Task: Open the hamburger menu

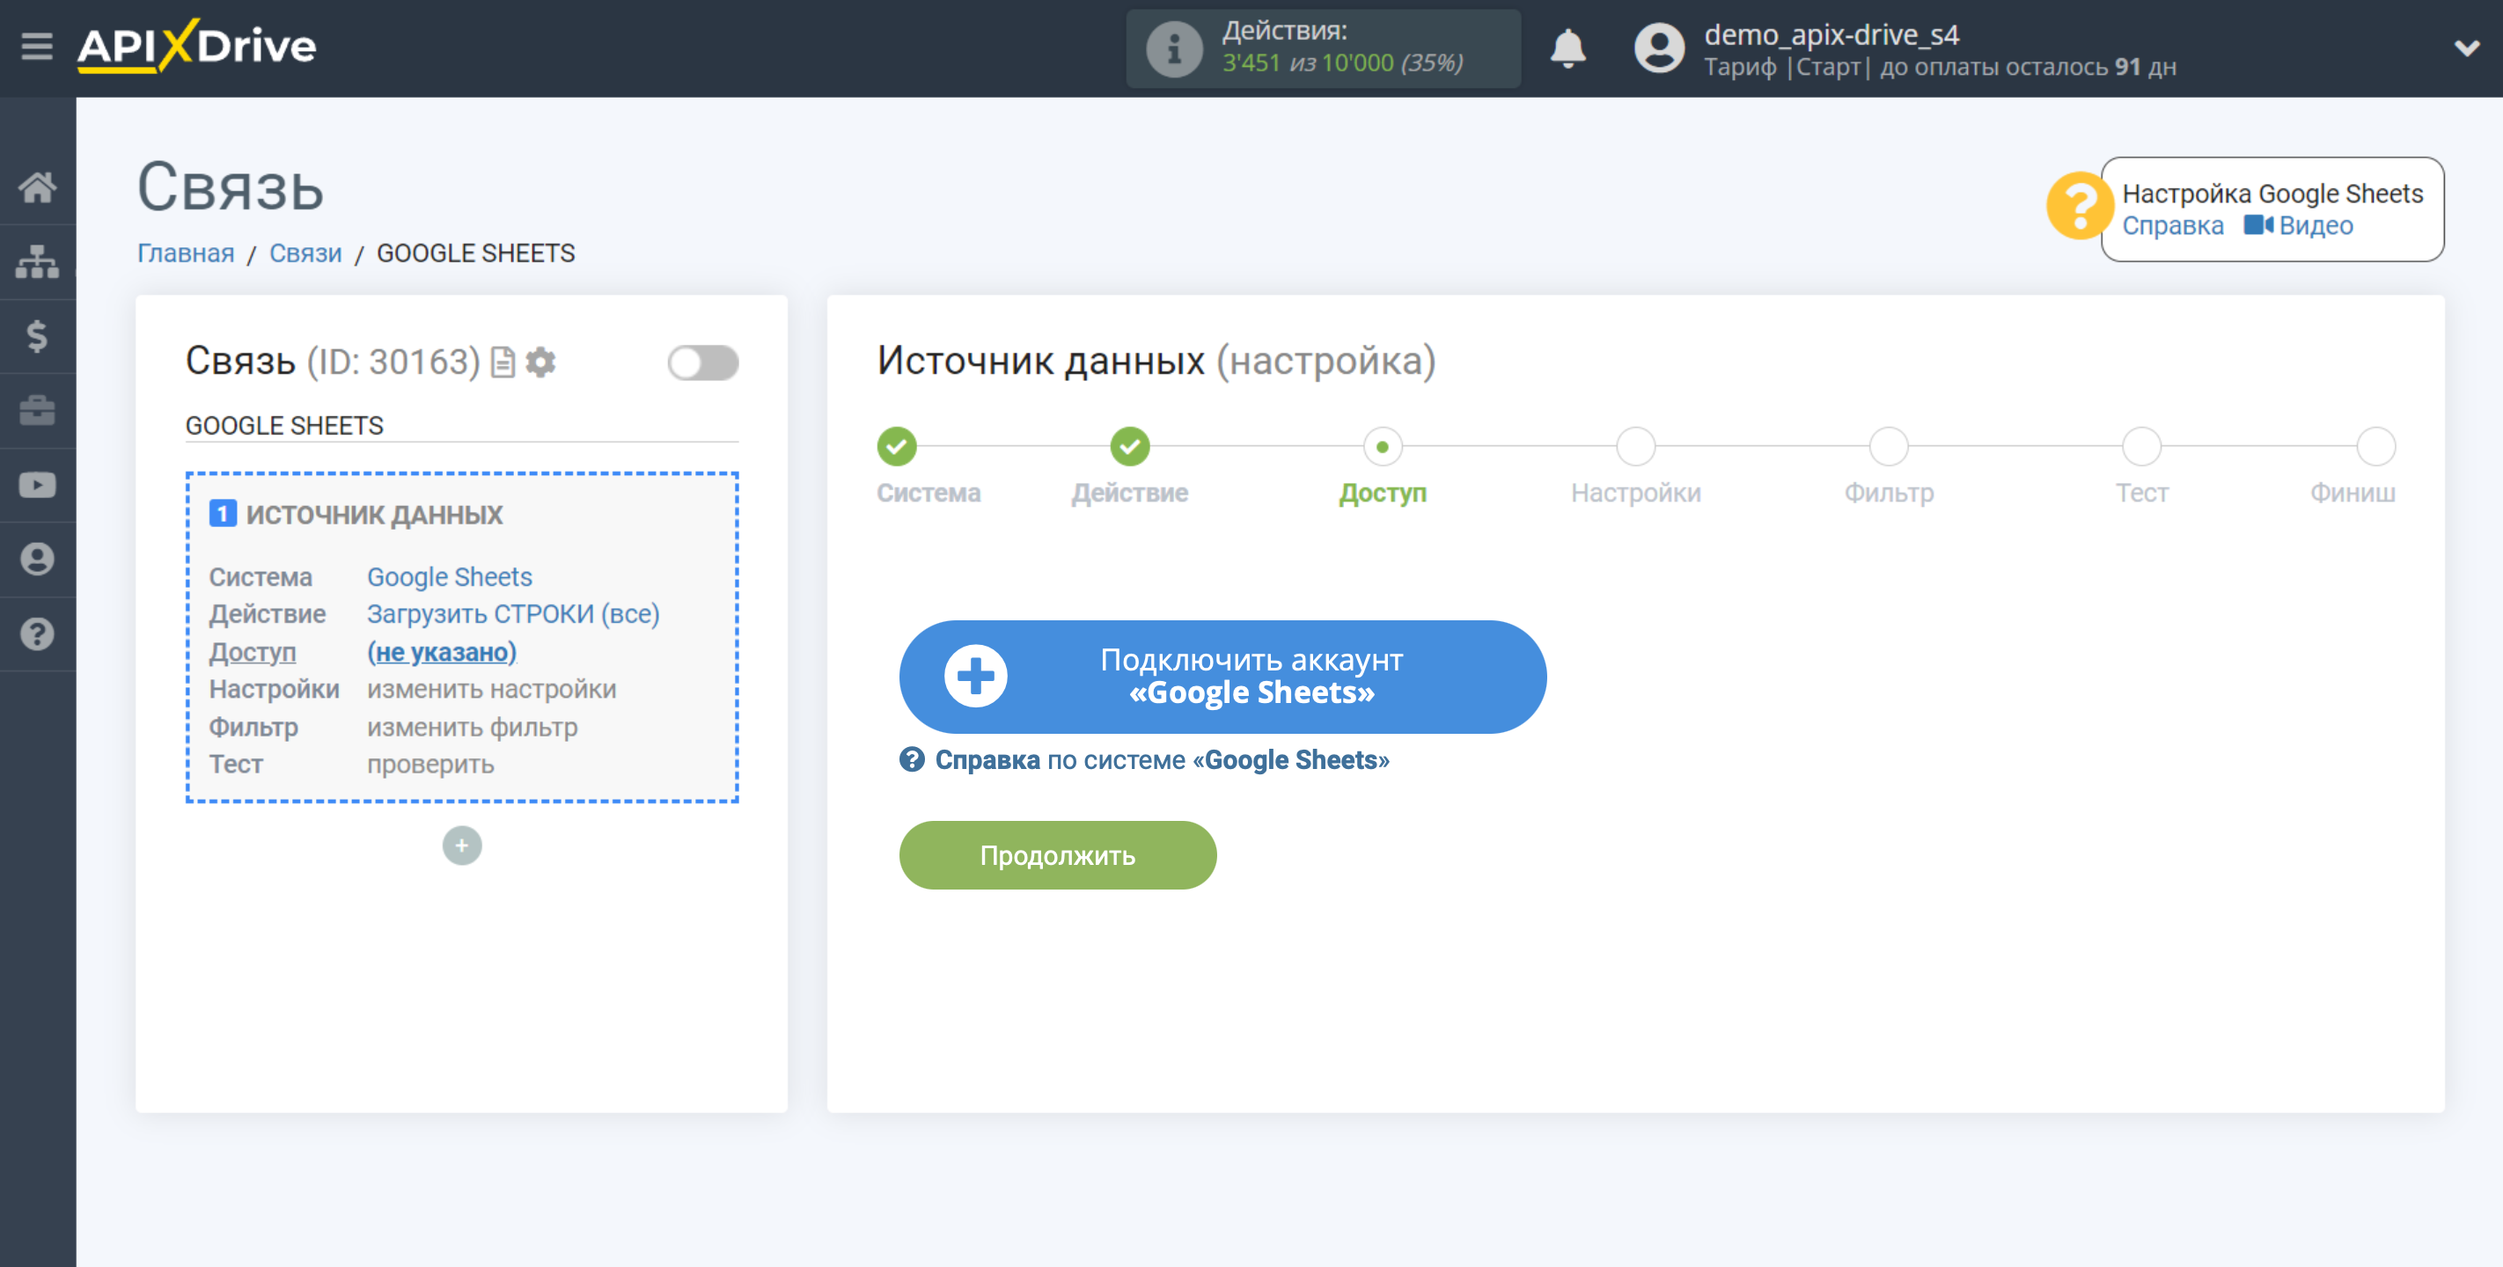Action: 37,46
